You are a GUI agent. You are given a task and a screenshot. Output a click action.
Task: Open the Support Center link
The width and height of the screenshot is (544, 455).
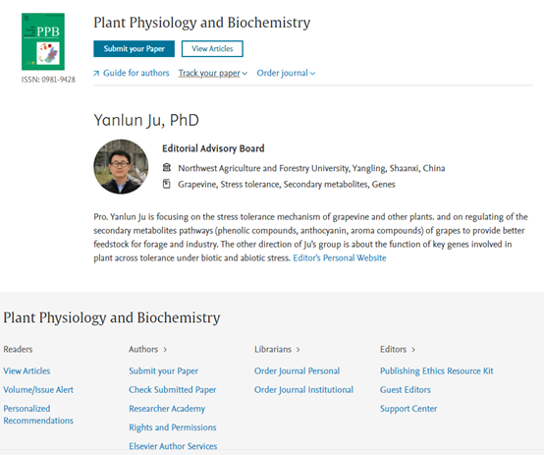(408, 409)
